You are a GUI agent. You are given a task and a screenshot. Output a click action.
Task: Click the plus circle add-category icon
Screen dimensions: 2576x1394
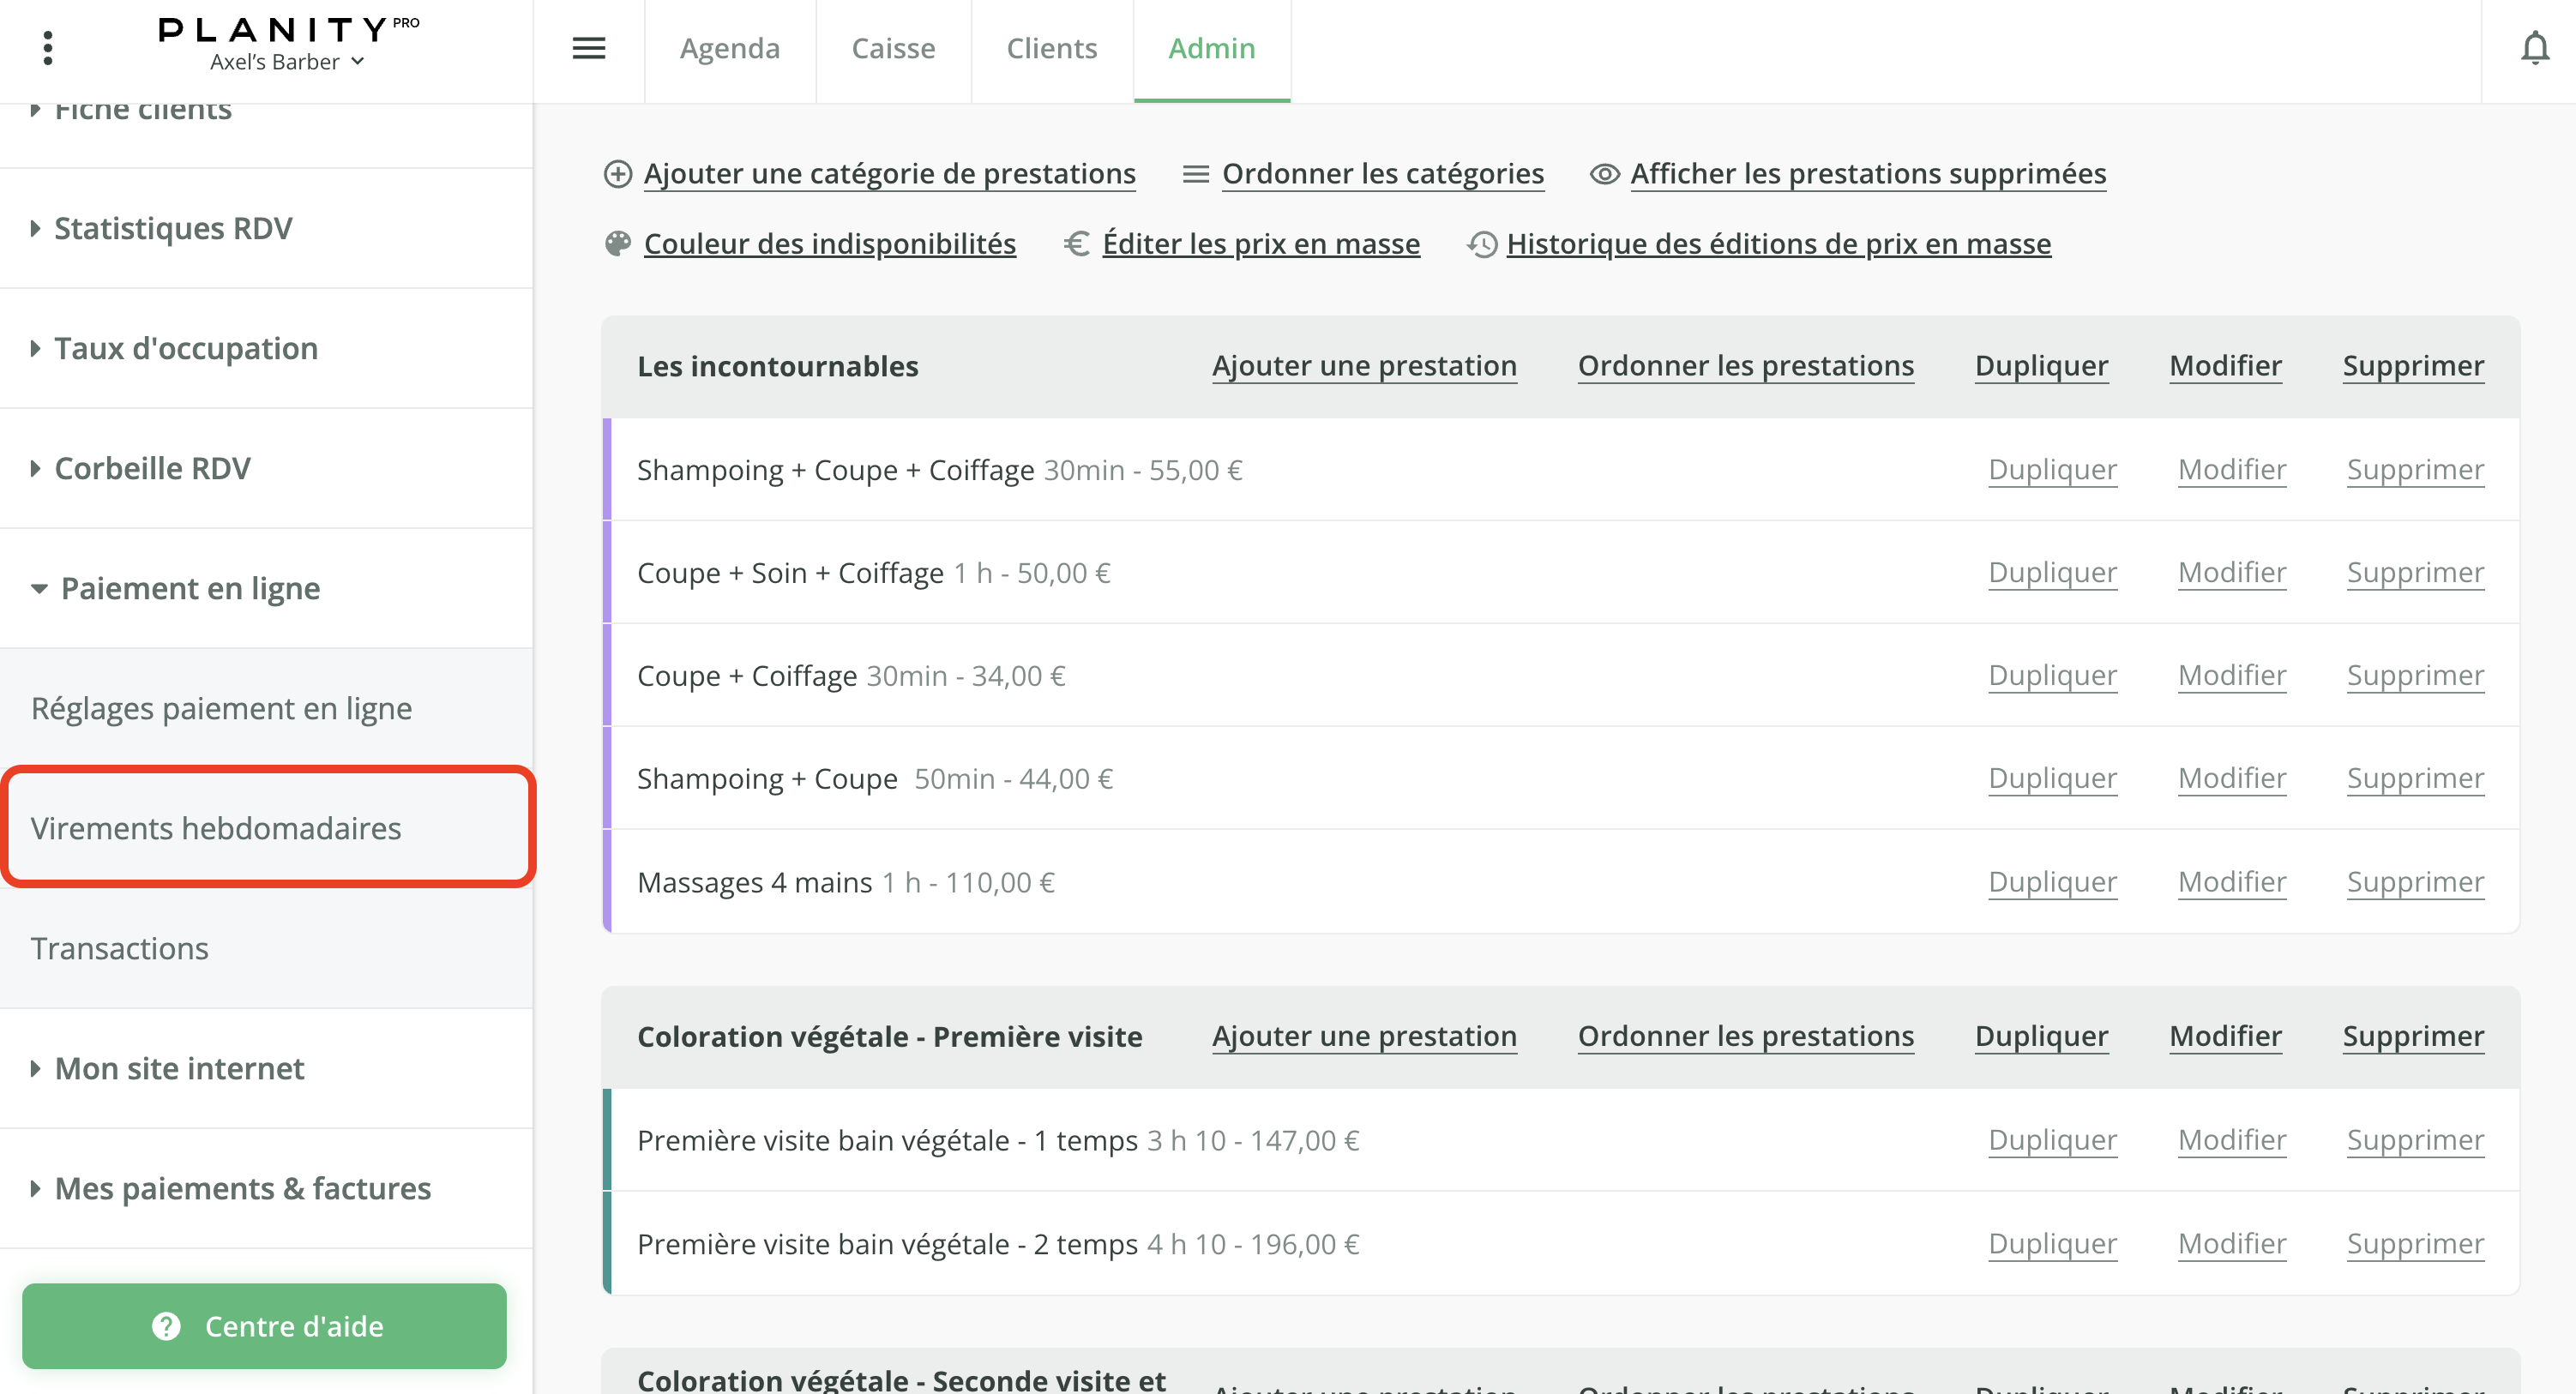(618, 174)
